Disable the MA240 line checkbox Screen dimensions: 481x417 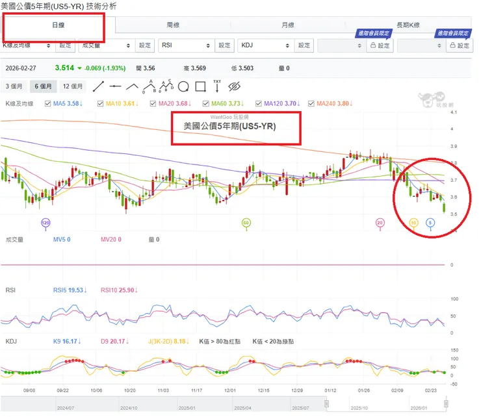311,104
